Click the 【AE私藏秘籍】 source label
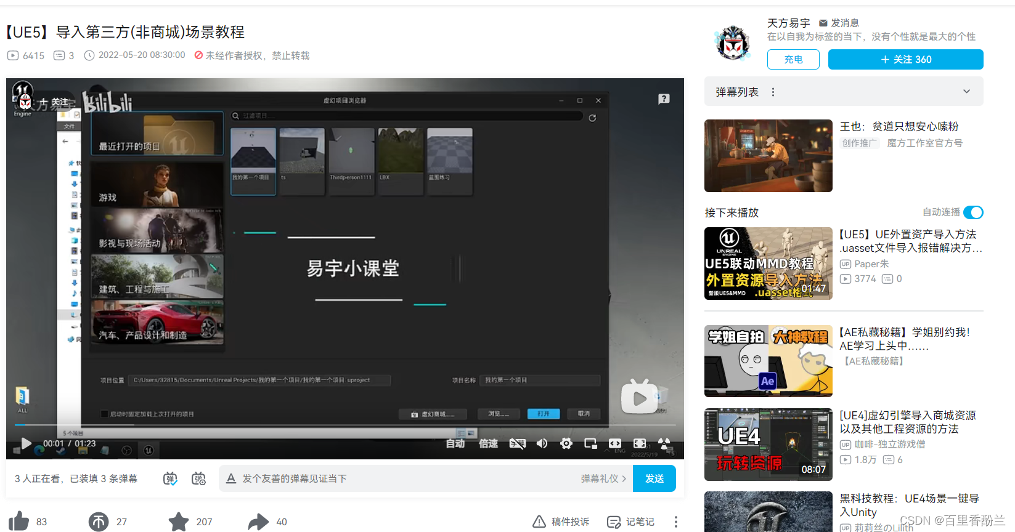This screenshot has width=1015, height=532. point(874,361)
